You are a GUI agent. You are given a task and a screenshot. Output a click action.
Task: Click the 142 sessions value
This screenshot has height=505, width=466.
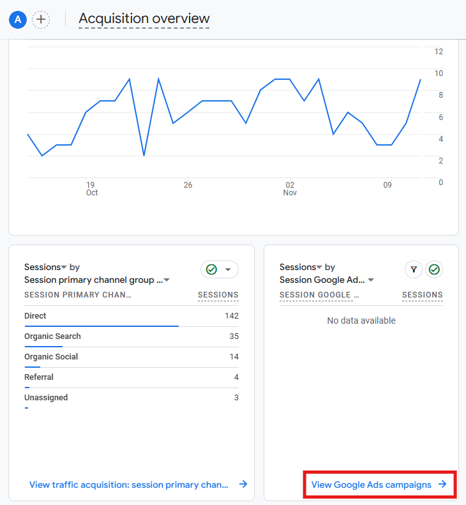click(232, 315)
